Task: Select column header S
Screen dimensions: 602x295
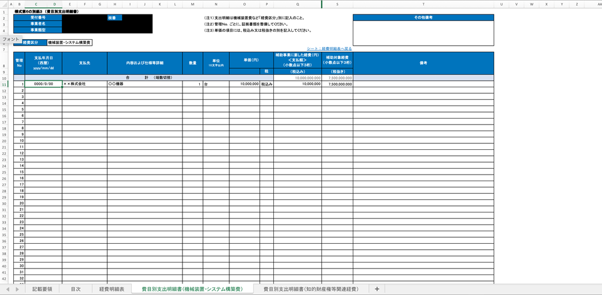Action: pyautogui.click(x=337, y=4)
